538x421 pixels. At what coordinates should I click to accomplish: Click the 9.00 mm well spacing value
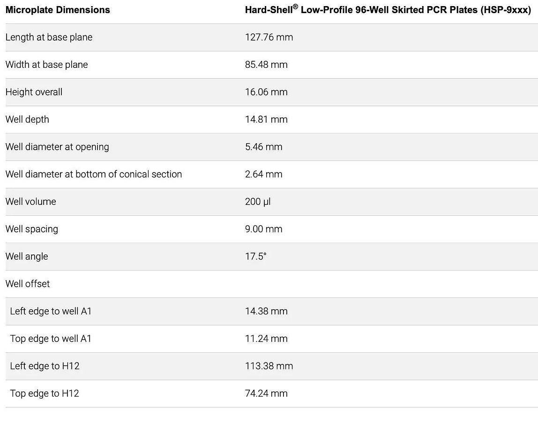click(263, 229)
